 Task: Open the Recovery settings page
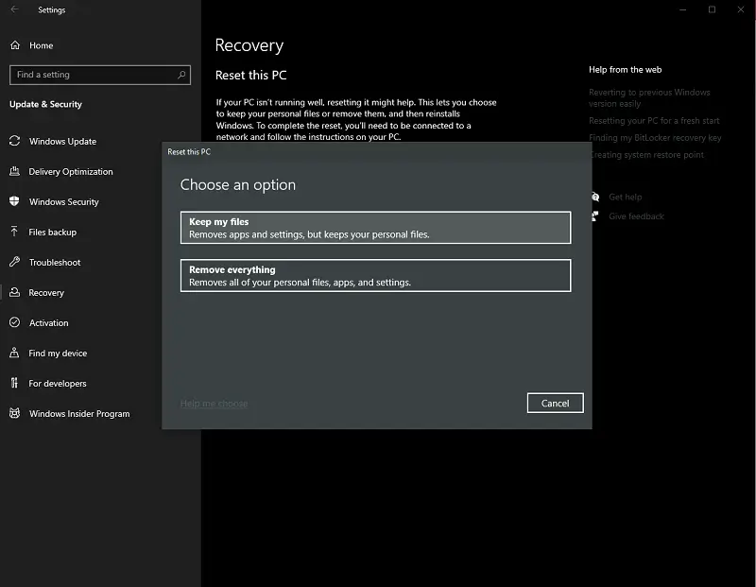click(x=46, y=293)
